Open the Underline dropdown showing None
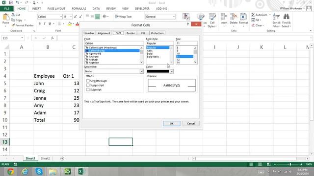 pos(142,71)
